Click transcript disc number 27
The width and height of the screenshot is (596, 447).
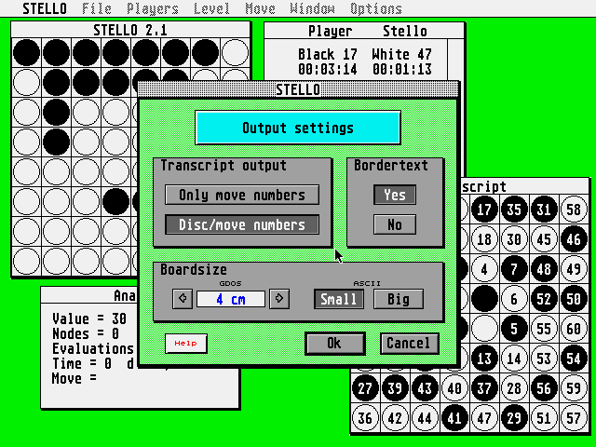click(365, 388)
